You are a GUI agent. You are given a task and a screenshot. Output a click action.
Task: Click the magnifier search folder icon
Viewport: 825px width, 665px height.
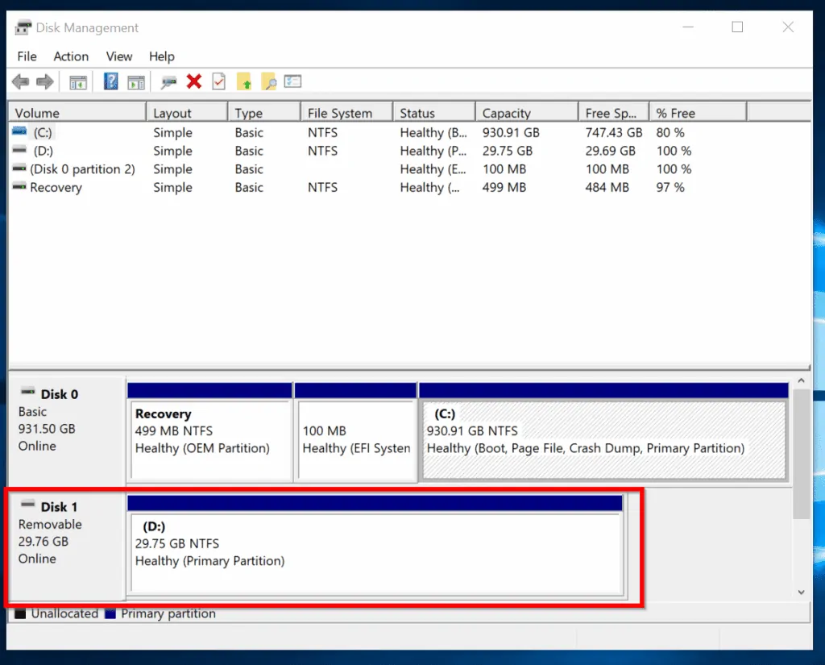[x=268, y=81]
